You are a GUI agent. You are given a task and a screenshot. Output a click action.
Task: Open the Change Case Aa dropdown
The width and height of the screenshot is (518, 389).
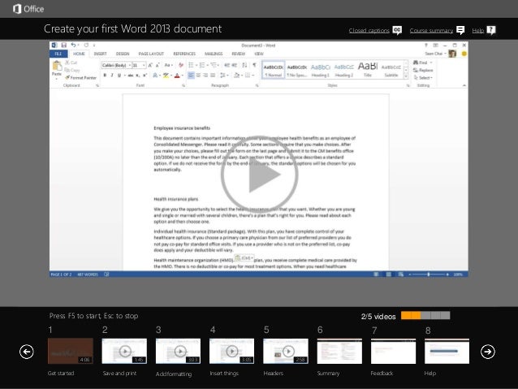(x=168, y=65)
